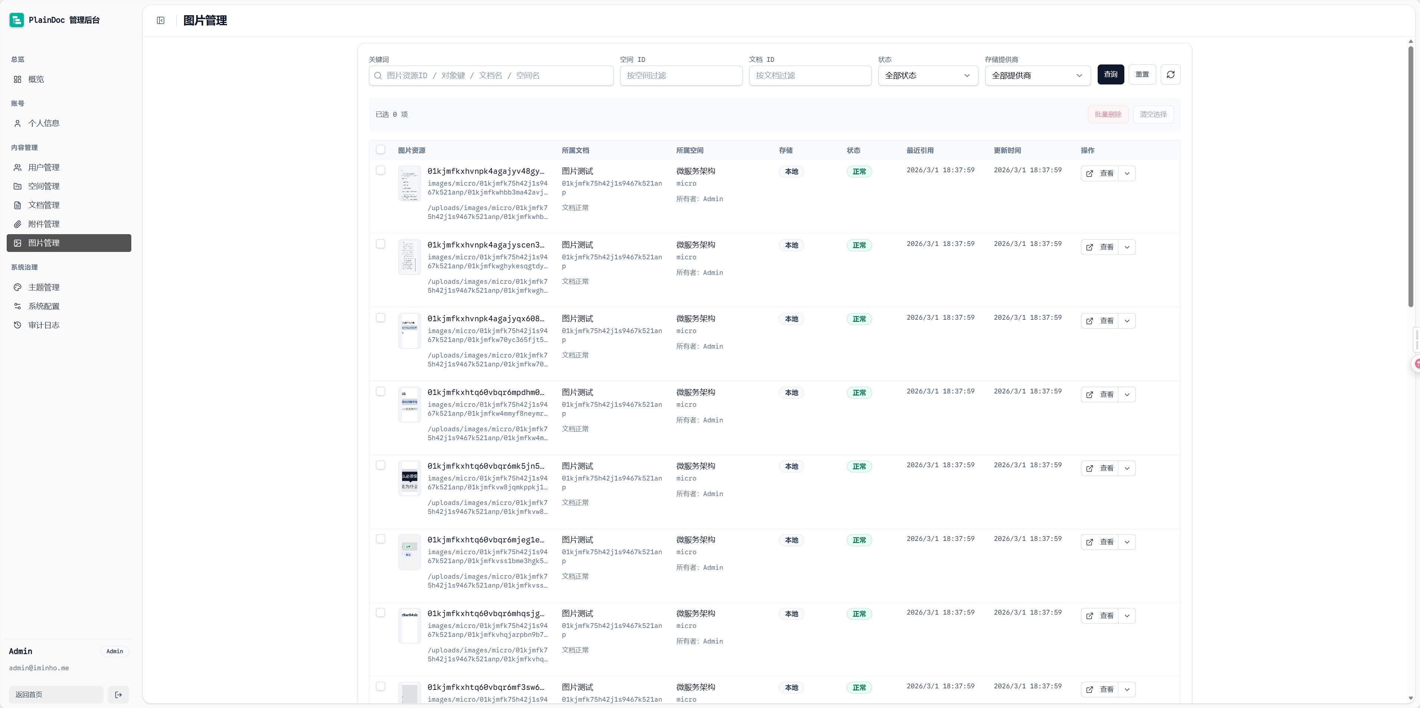
Task: Click the 图片管理 image icon
Action: [18, 243]
